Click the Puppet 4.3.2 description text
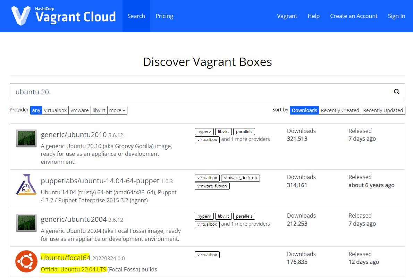413x278 pixels. pos(109,196)
